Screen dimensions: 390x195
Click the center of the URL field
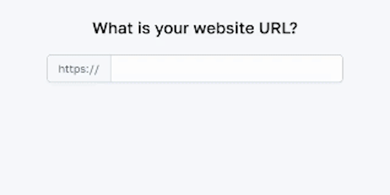click(227, 69)
